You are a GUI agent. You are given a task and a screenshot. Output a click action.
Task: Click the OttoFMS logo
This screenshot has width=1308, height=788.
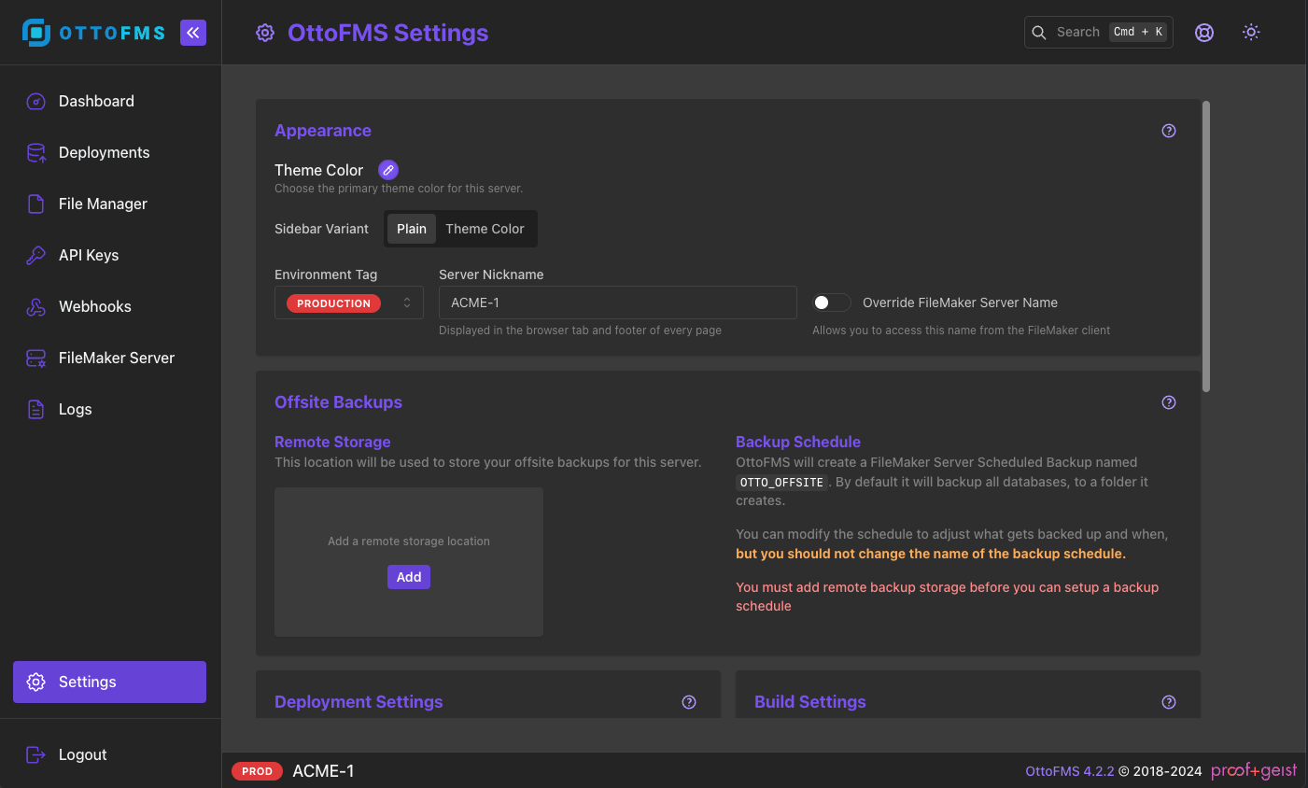pyautogui.click(x=93, y=33)
